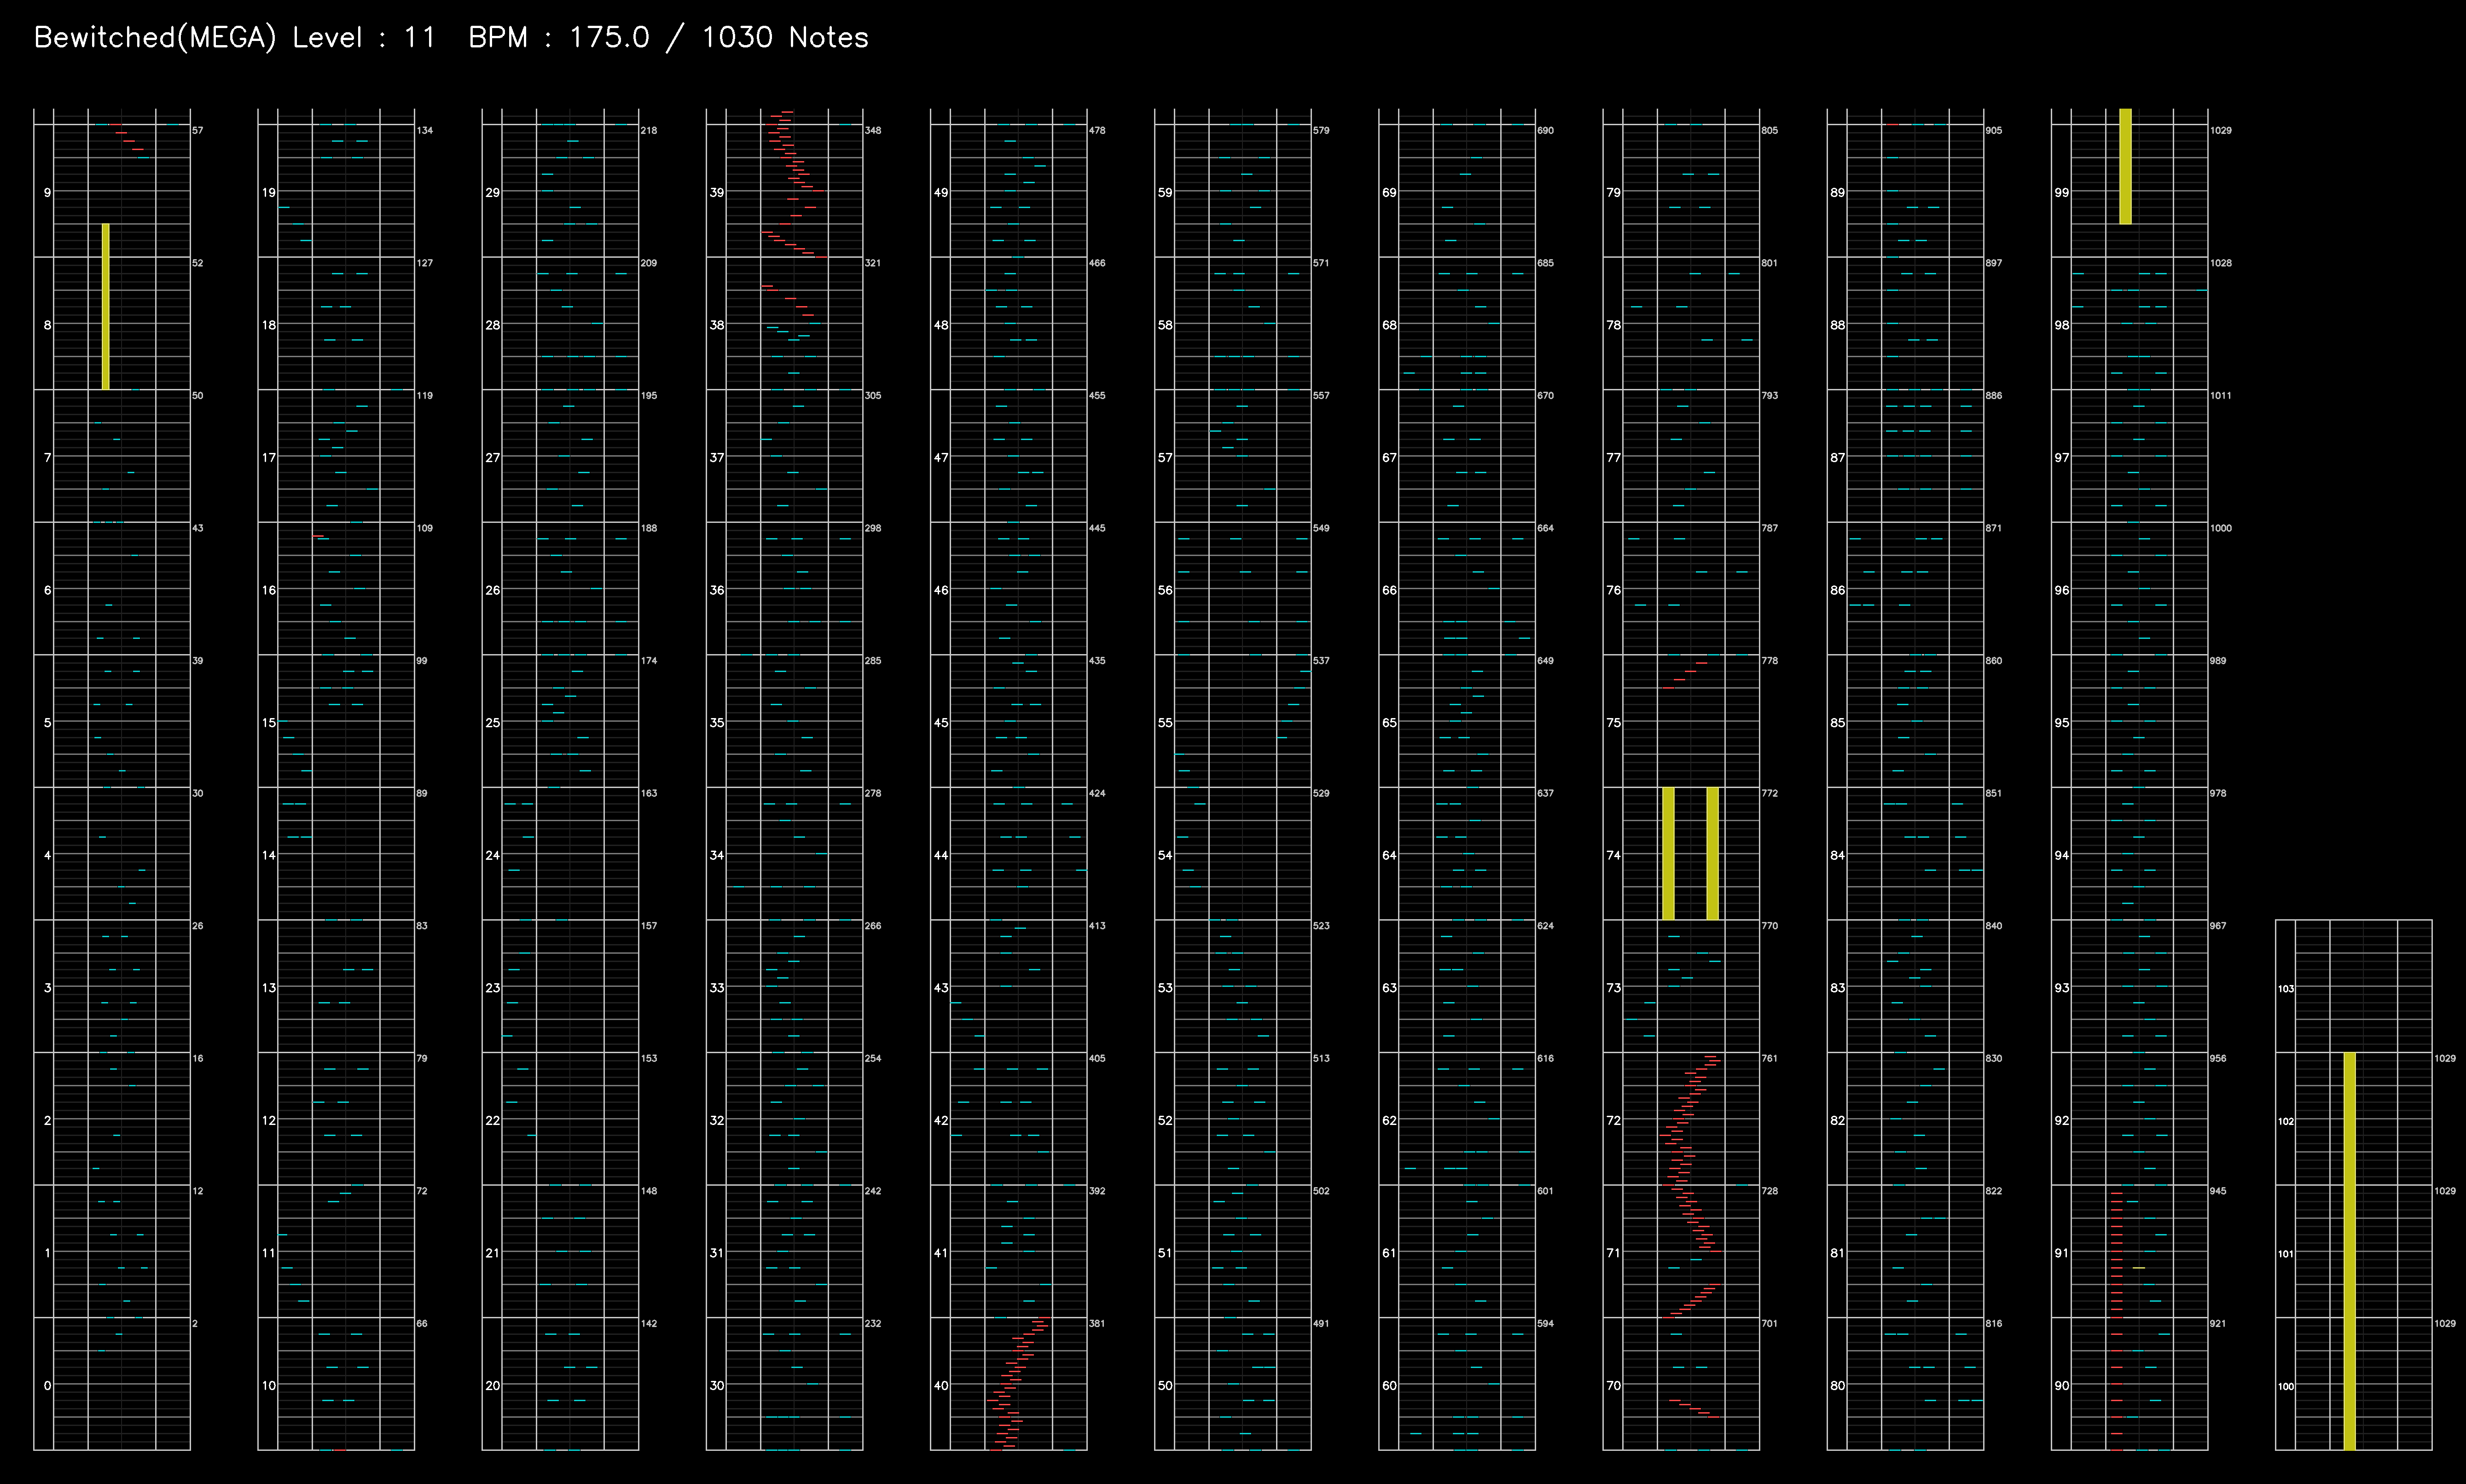Image resolution: width=2466 pixels, height=1484 pixels.
Task: Click measure label 59
Action: [1165, 192]
